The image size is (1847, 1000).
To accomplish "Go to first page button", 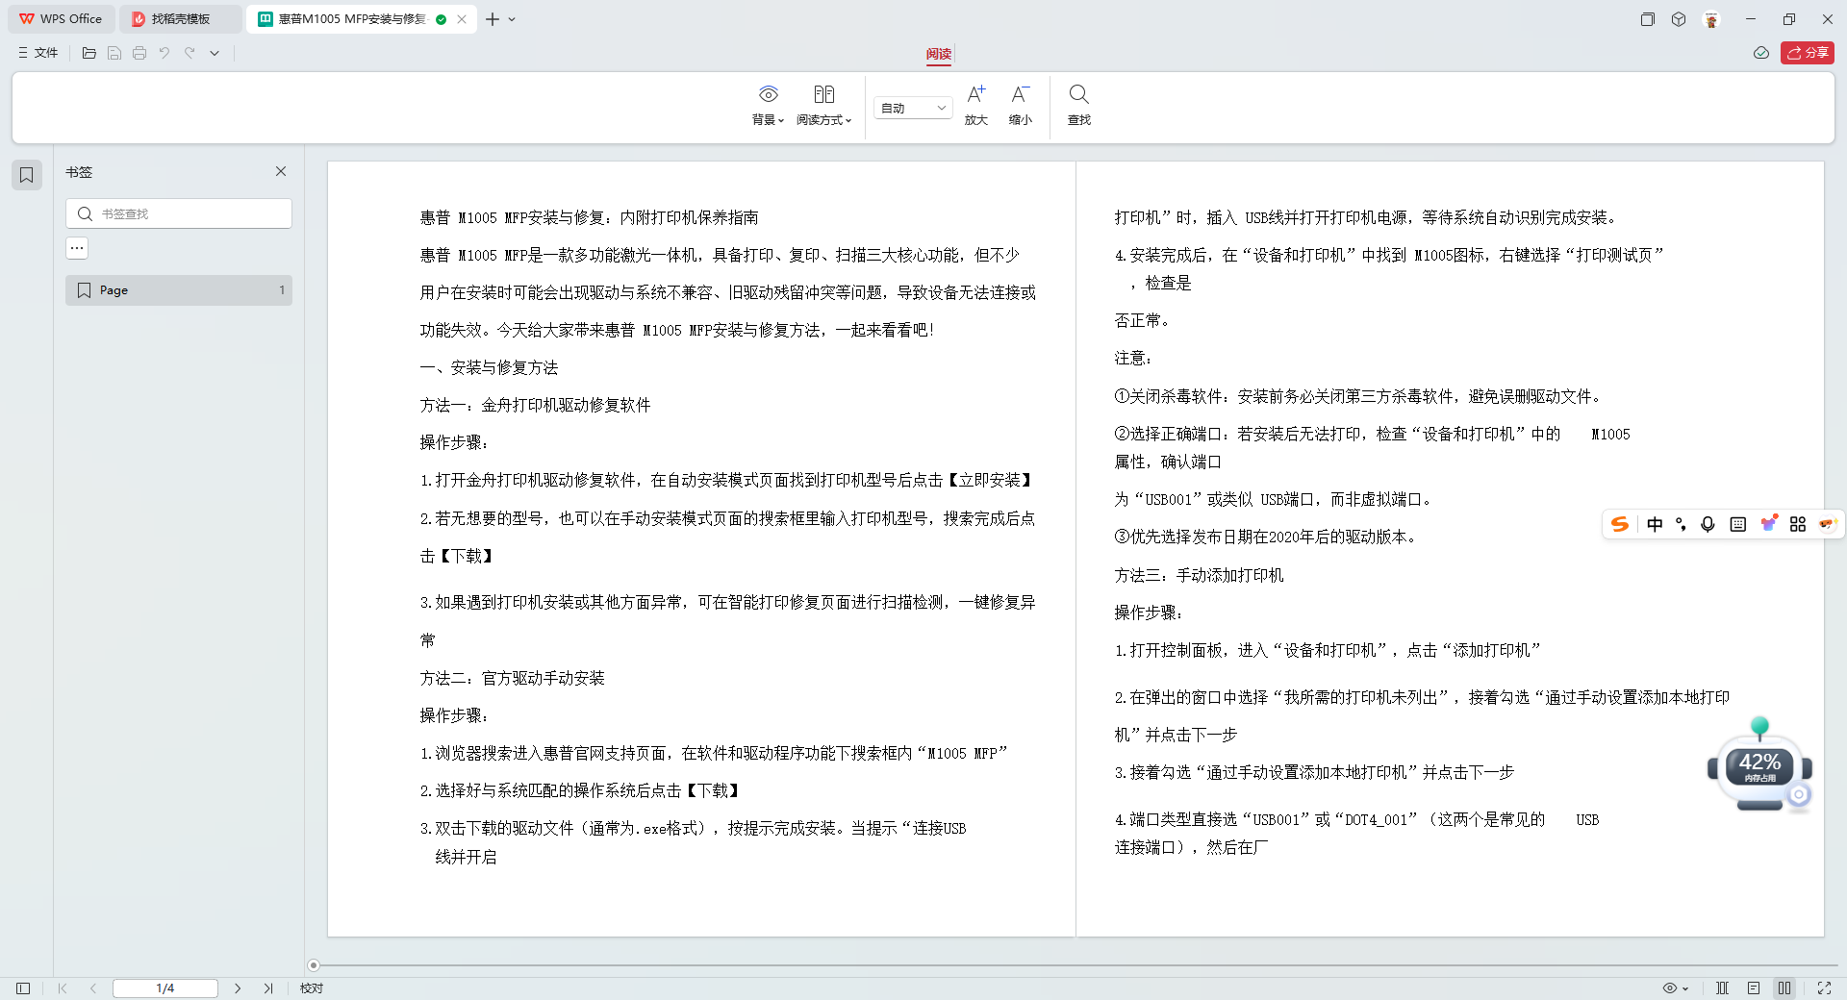I will (x=63, y=988).
